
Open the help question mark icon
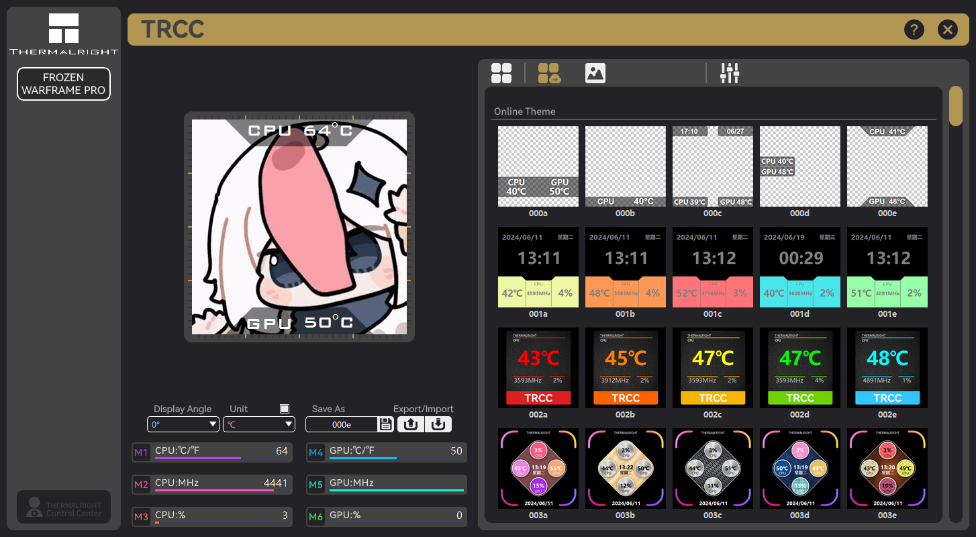tap(914, 30)
